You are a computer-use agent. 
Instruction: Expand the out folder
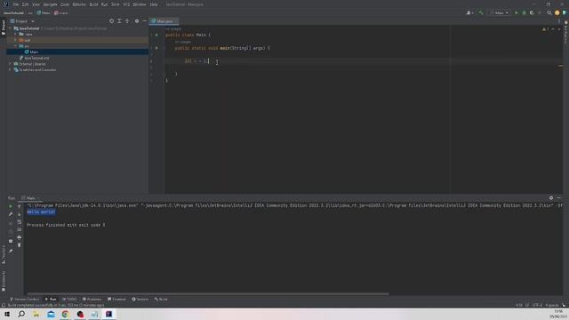tap(16, 40)
